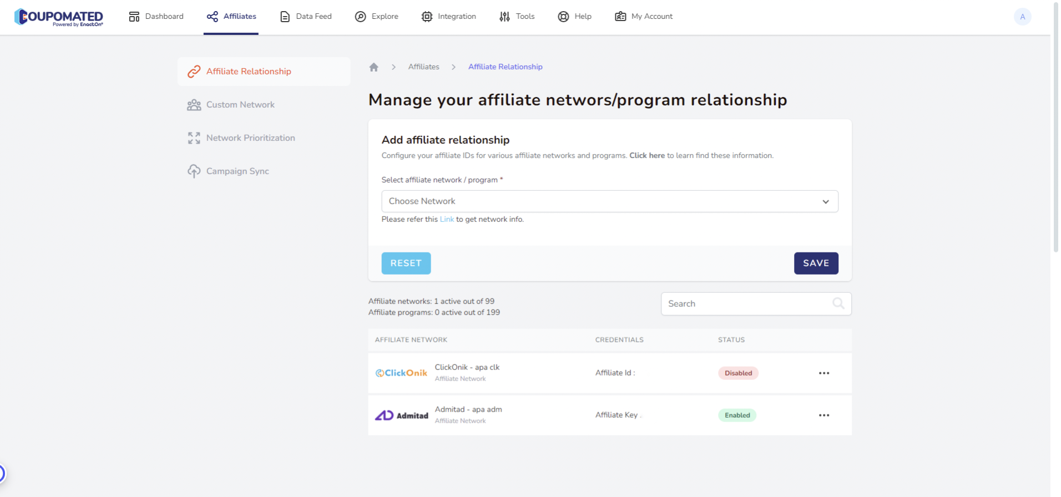Select Custom Network in sidebar
Viewport: 1061px width, 497px height.
click(x=240, y=105)
